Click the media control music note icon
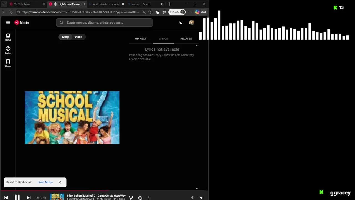The height and width of the screenshot is (200, 355). coord(157,12)
